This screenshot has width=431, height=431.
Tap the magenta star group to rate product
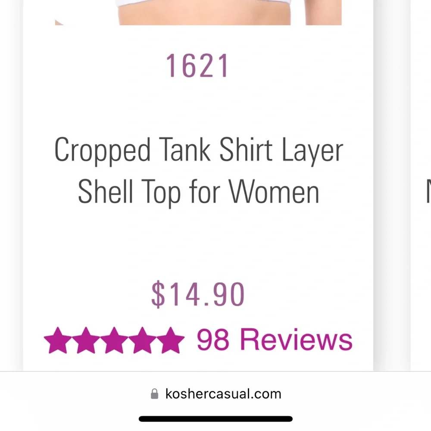tap(115, 340)
